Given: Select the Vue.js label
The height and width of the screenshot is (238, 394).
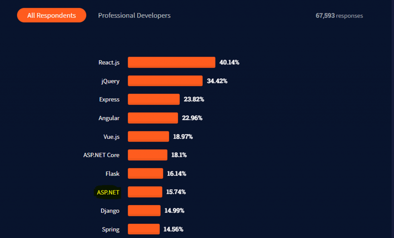Looking at the screenshot, I should tap(111, 136).
